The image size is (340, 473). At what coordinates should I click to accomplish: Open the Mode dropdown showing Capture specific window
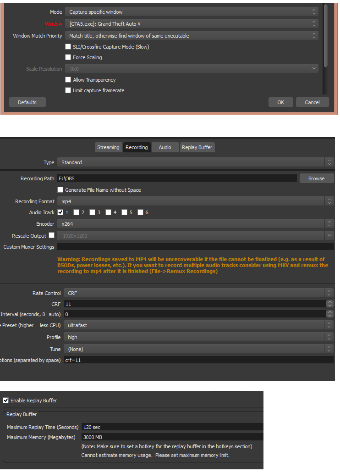[x=192, y=12]
